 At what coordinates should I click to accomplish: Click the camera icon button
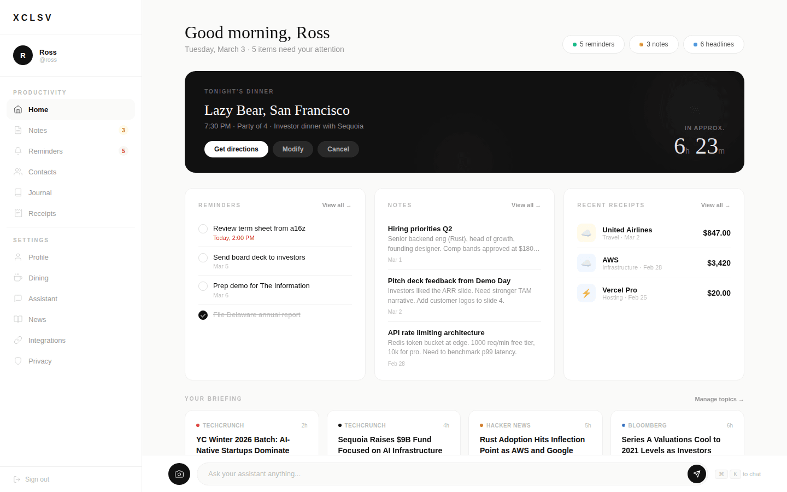pyautogui.click(x=179, y=474)
